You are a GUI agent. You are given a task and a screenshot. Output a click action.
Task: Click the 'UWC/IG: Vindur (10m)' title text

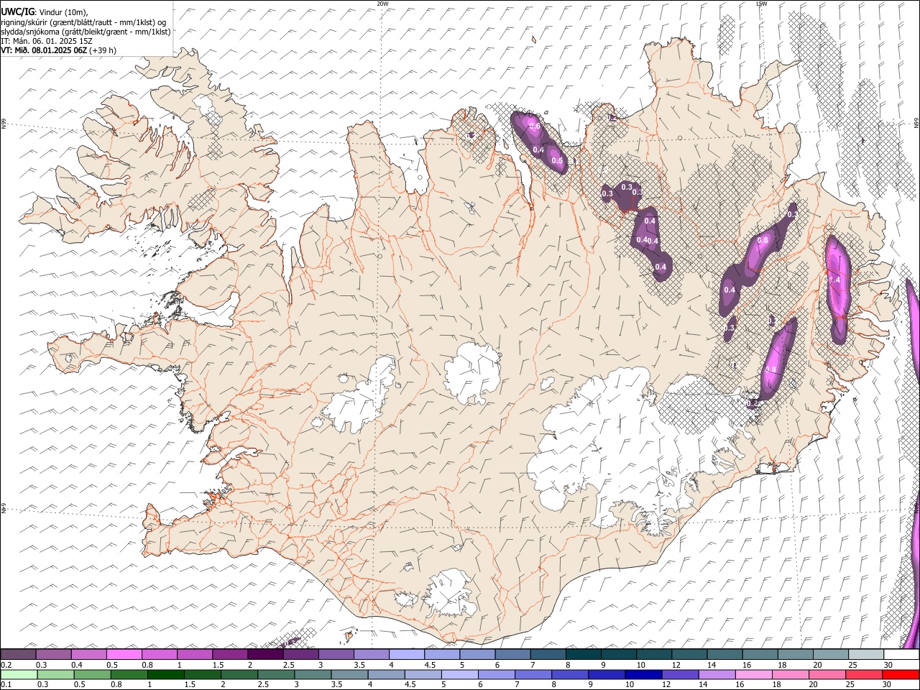(x=44, y=11)
